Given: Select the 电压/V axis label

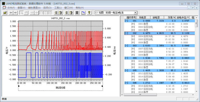Looking at the screenshot, I should tap(7, 50).
